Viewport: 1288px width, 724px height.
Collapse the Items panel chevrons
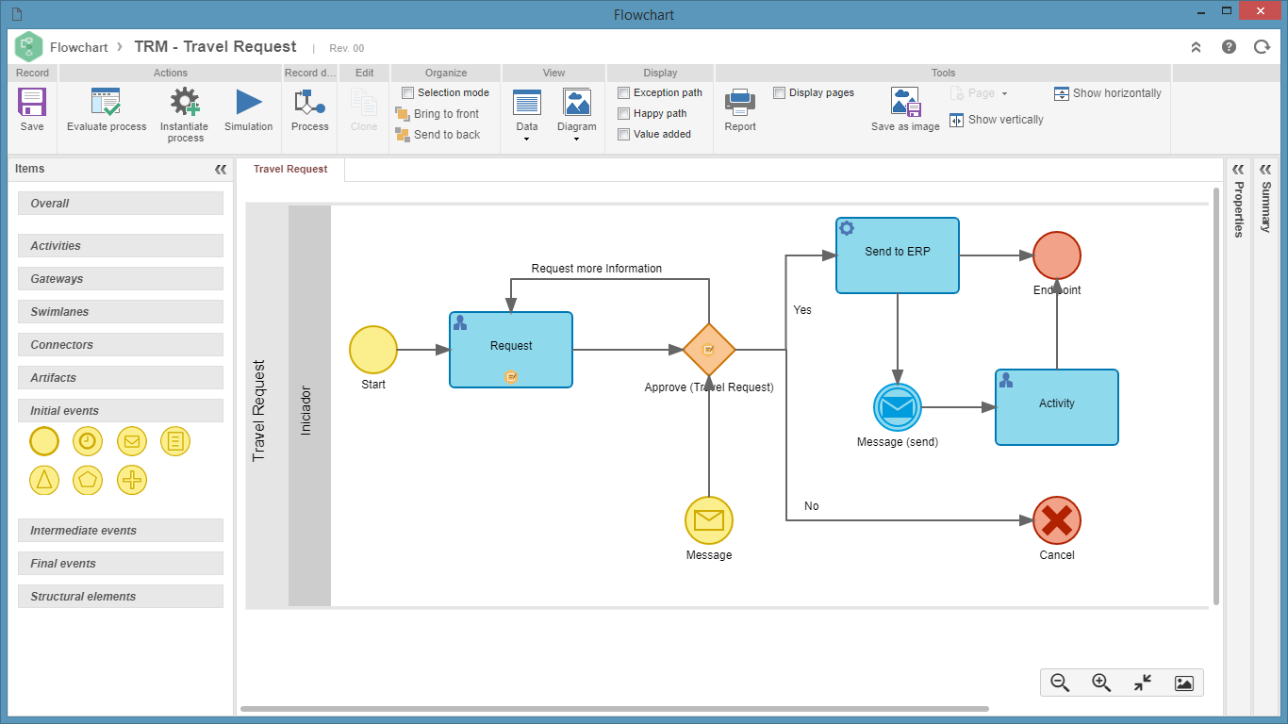221,170
